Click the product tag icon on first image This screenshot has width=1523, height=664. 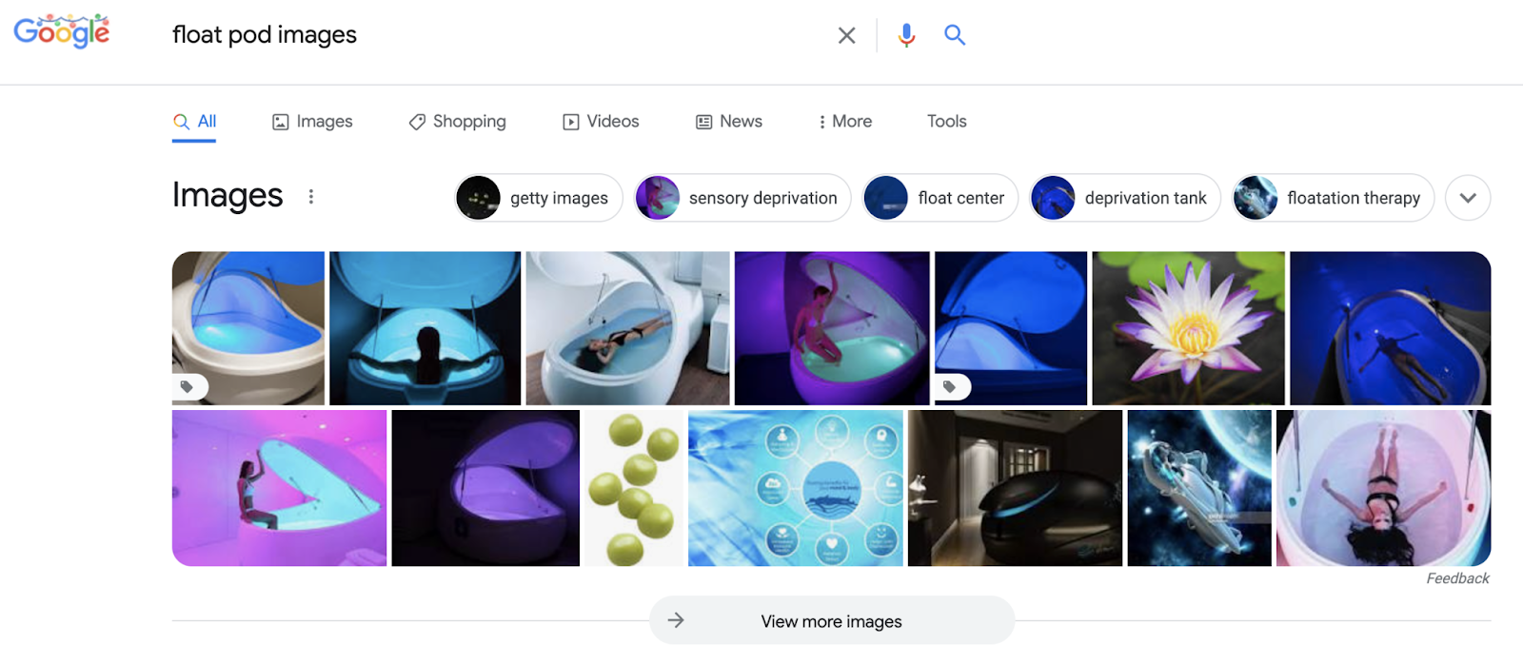tap(188, 387)
